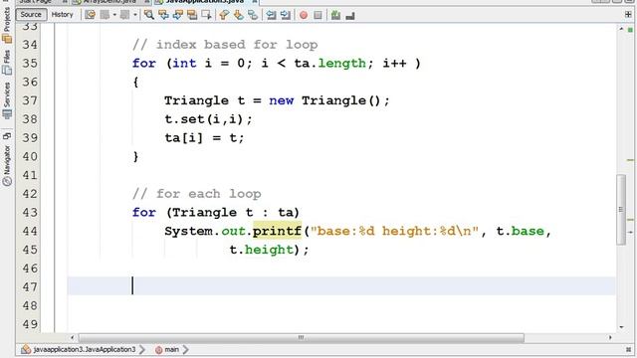Image resolution: width=637 pixels, height=358 pixels.
Task: Toggle Rectangular Selection icon
Action: tap(206, 15)
